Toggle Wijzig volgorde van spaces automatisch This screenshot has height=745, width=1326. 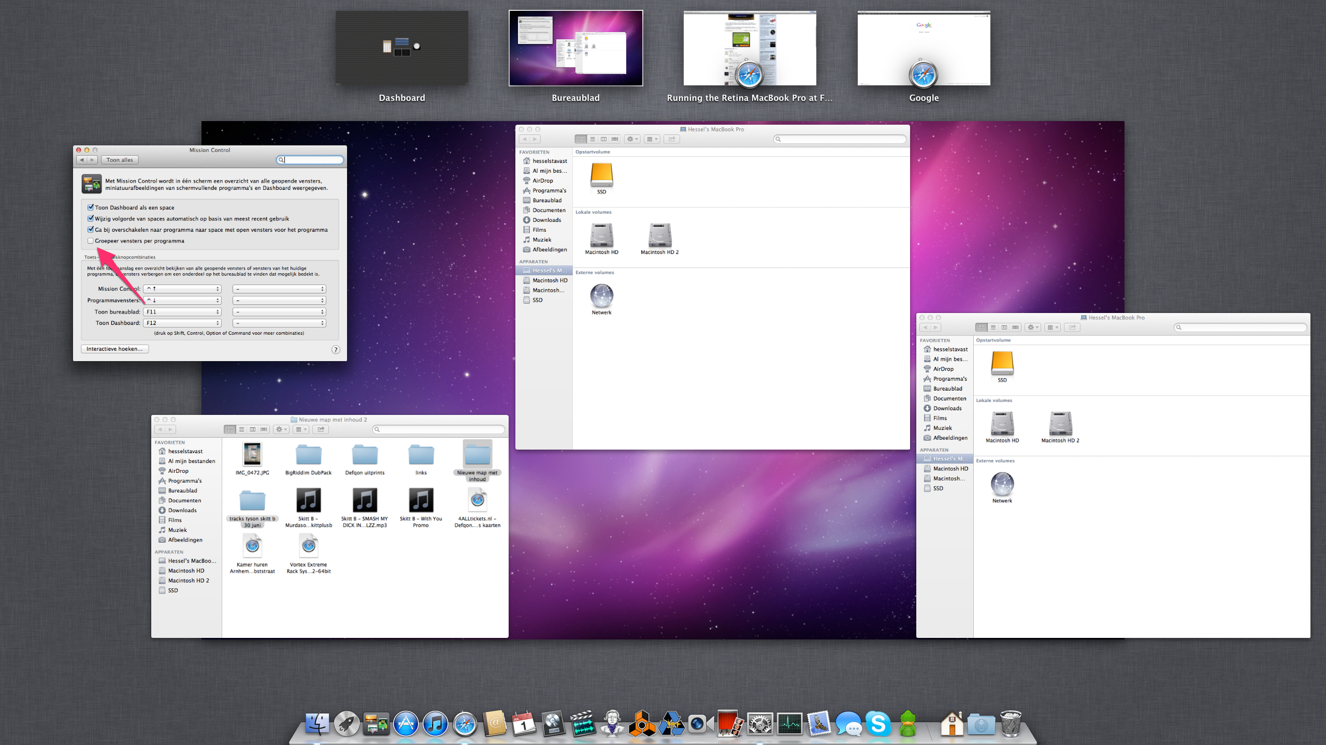coord(91,219)
